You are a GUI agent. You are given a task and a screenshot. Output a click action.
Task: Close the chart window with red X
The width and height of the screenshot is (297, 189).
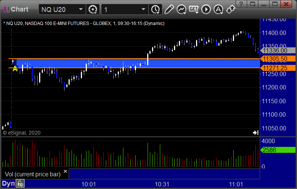coord(286,4)
